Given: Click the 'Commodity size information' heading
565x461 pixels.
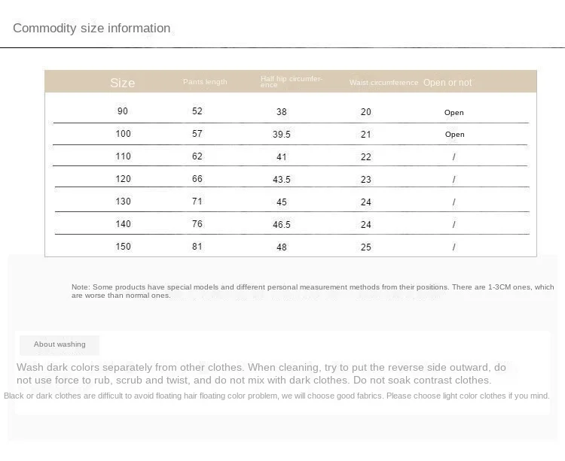Looking at the screenshot, I should pos(91,28).
